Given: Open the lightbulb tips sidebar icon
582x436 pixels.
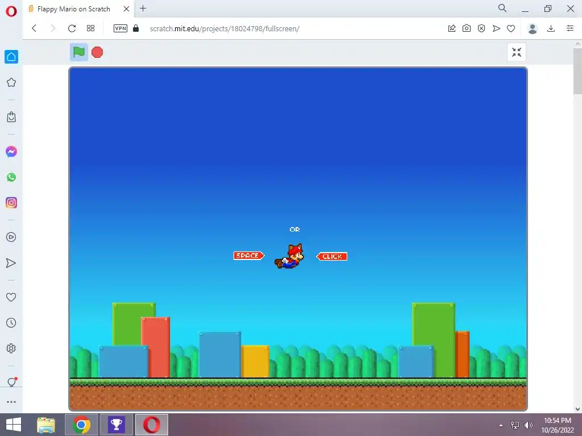Looking at the screenshot, I should tap(11, 382).
